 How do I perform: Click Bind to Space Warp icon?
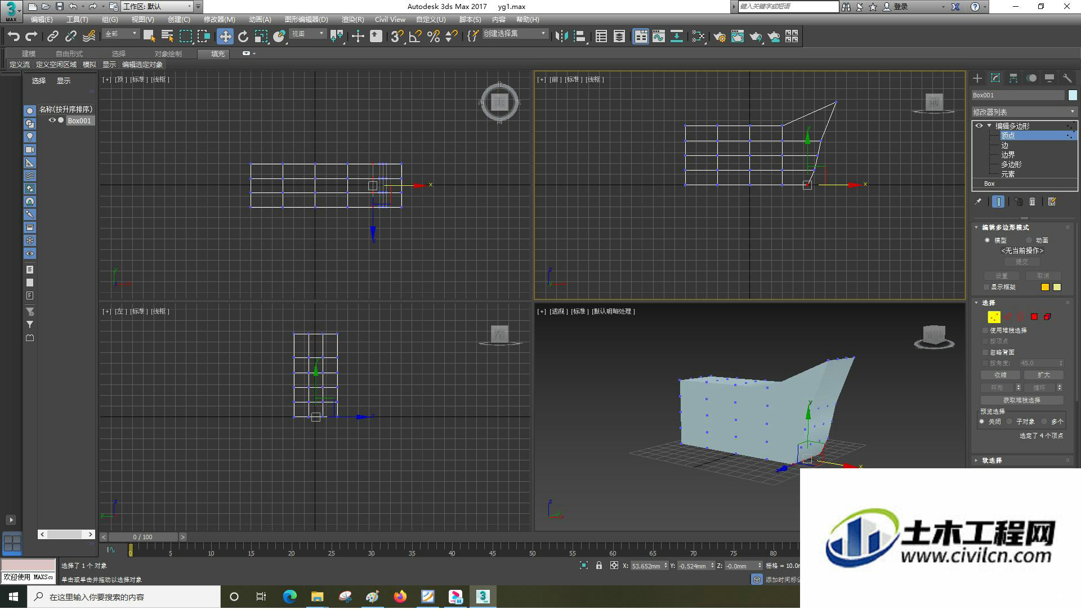click(89, 37)
